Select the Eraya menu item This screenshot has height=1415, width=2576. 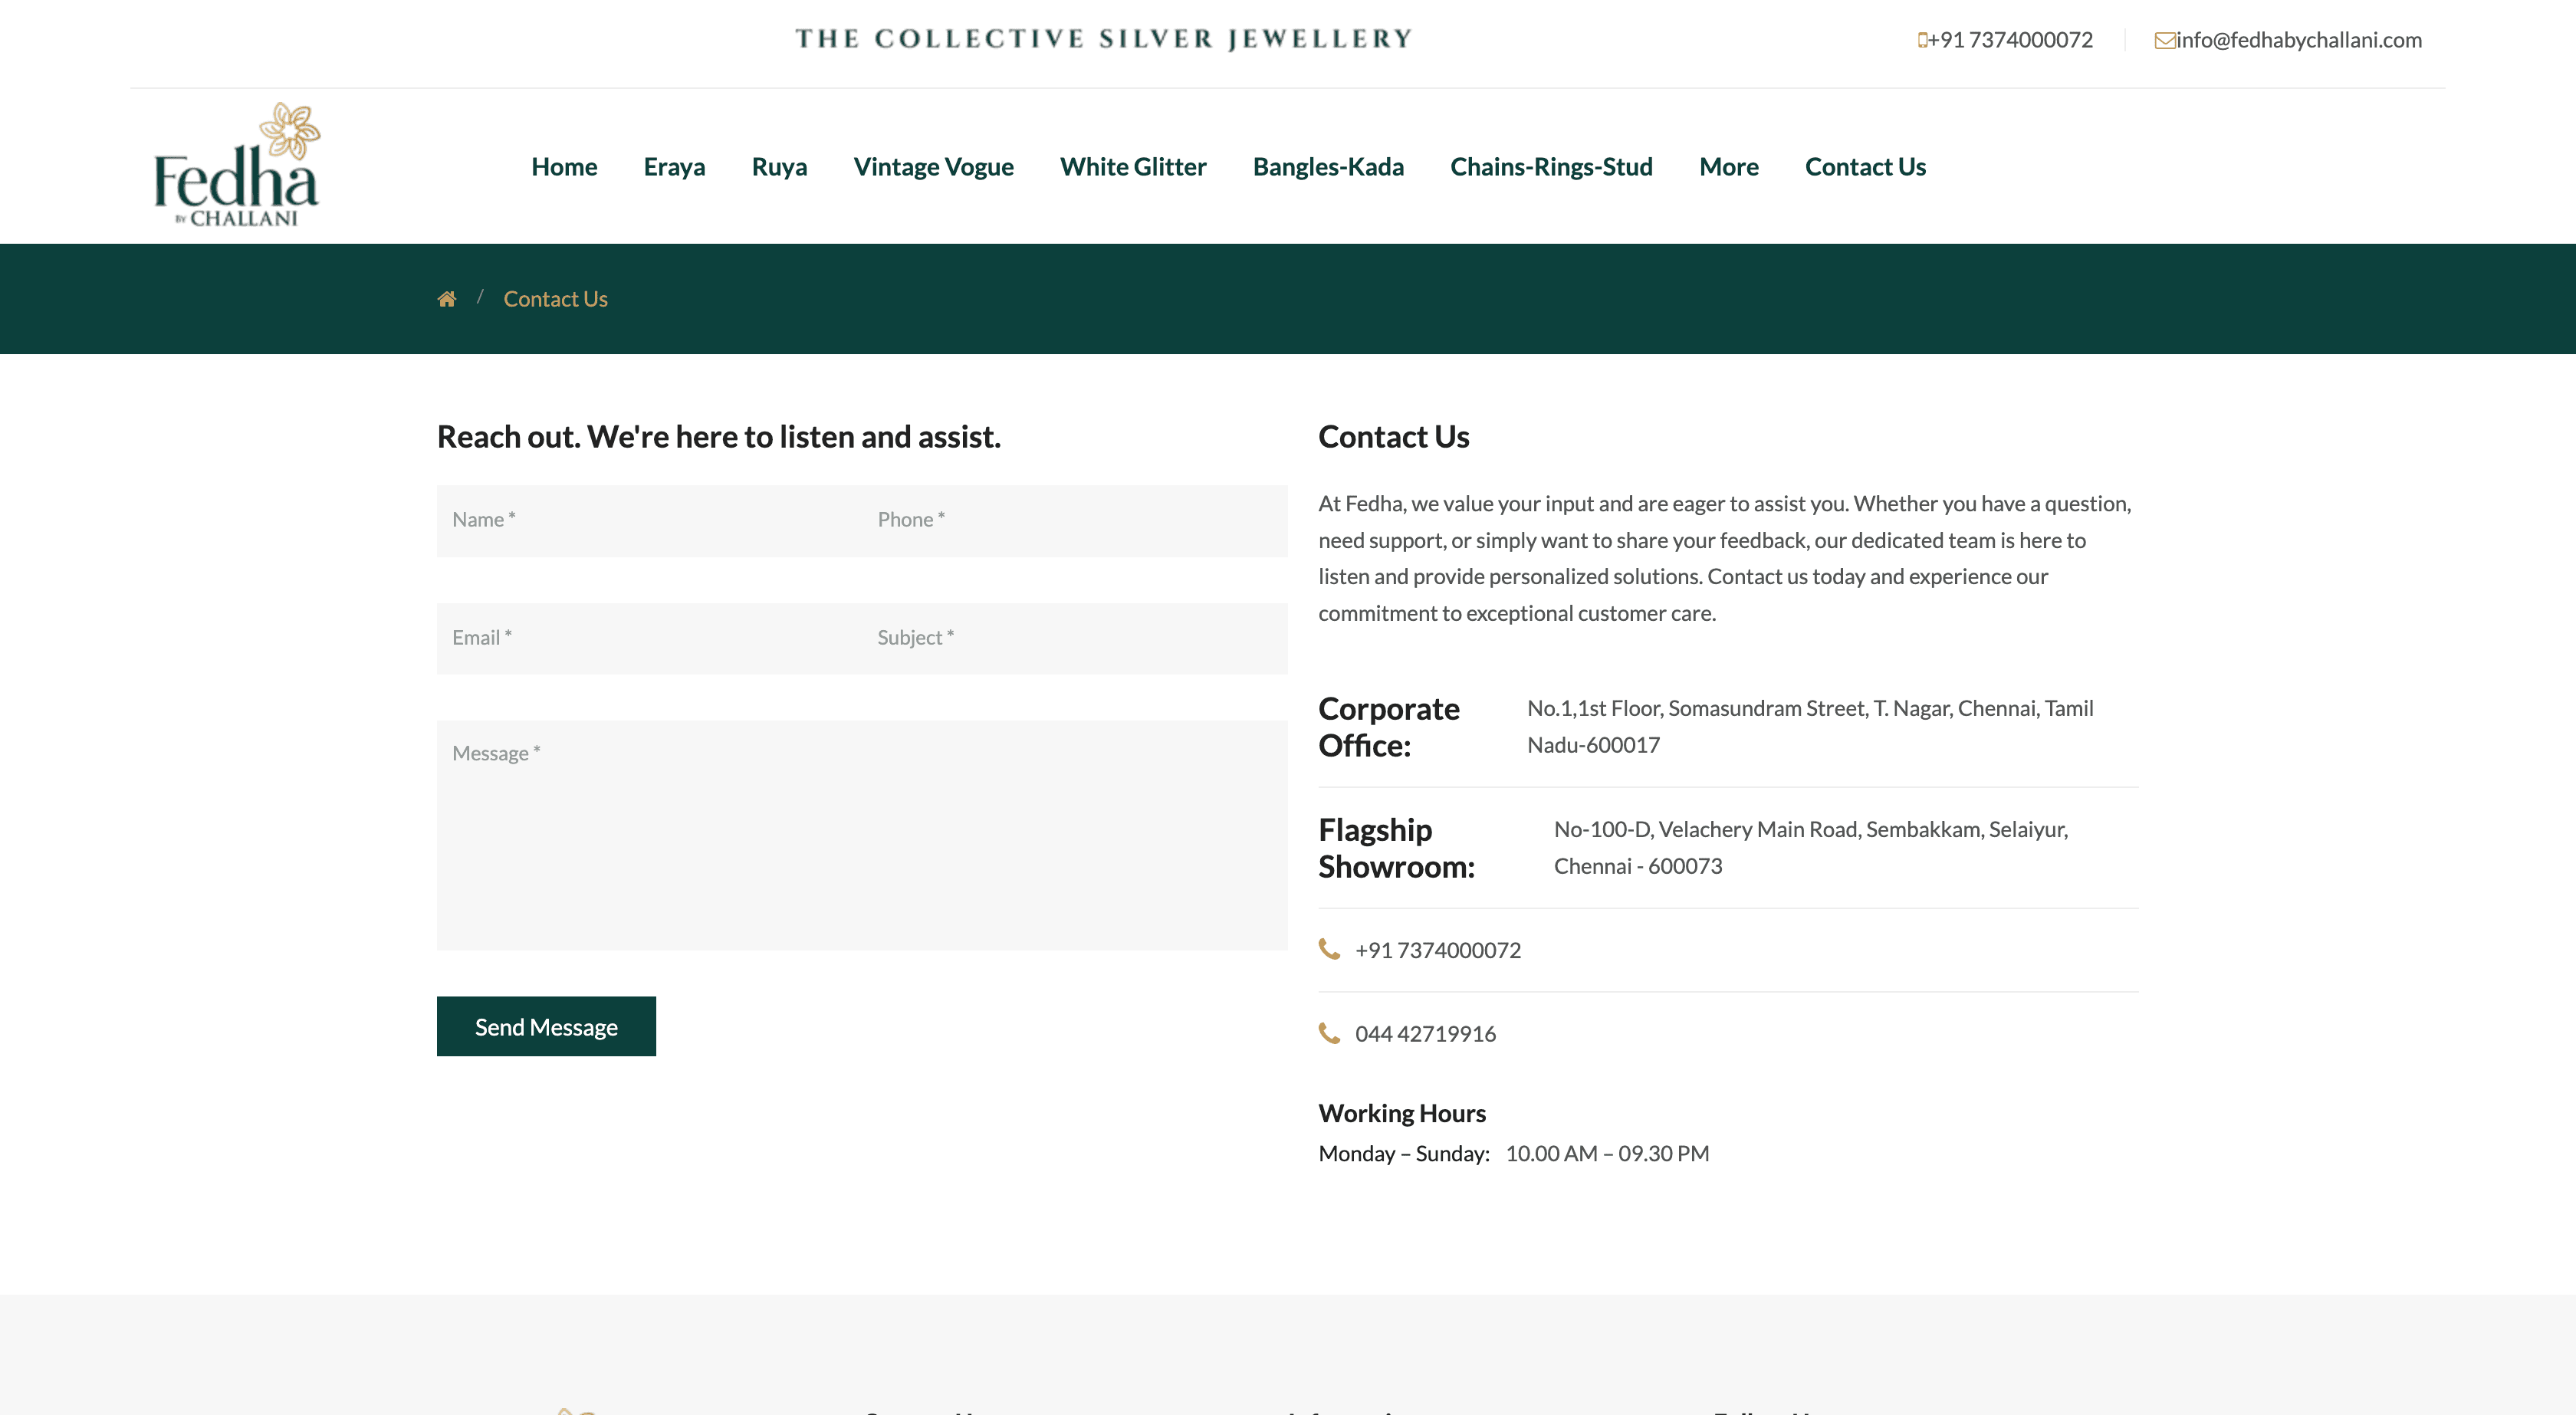point(674,166)
